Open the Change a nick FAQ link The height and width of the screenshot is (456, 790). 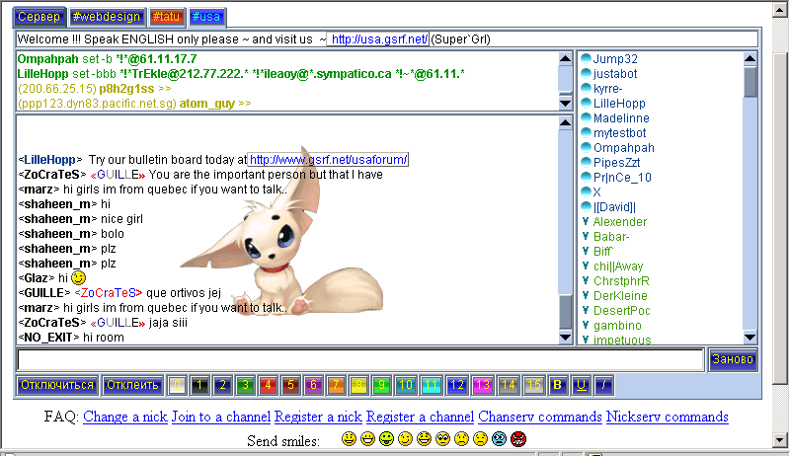125,417
